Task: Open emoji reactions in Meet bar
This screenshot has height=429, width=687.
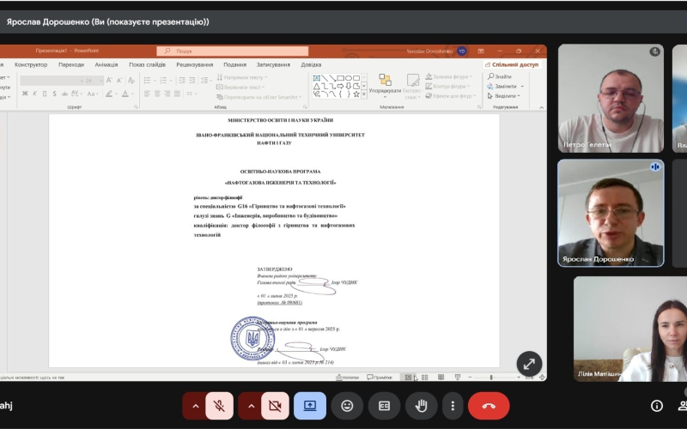Action: (x=347, y=406)
